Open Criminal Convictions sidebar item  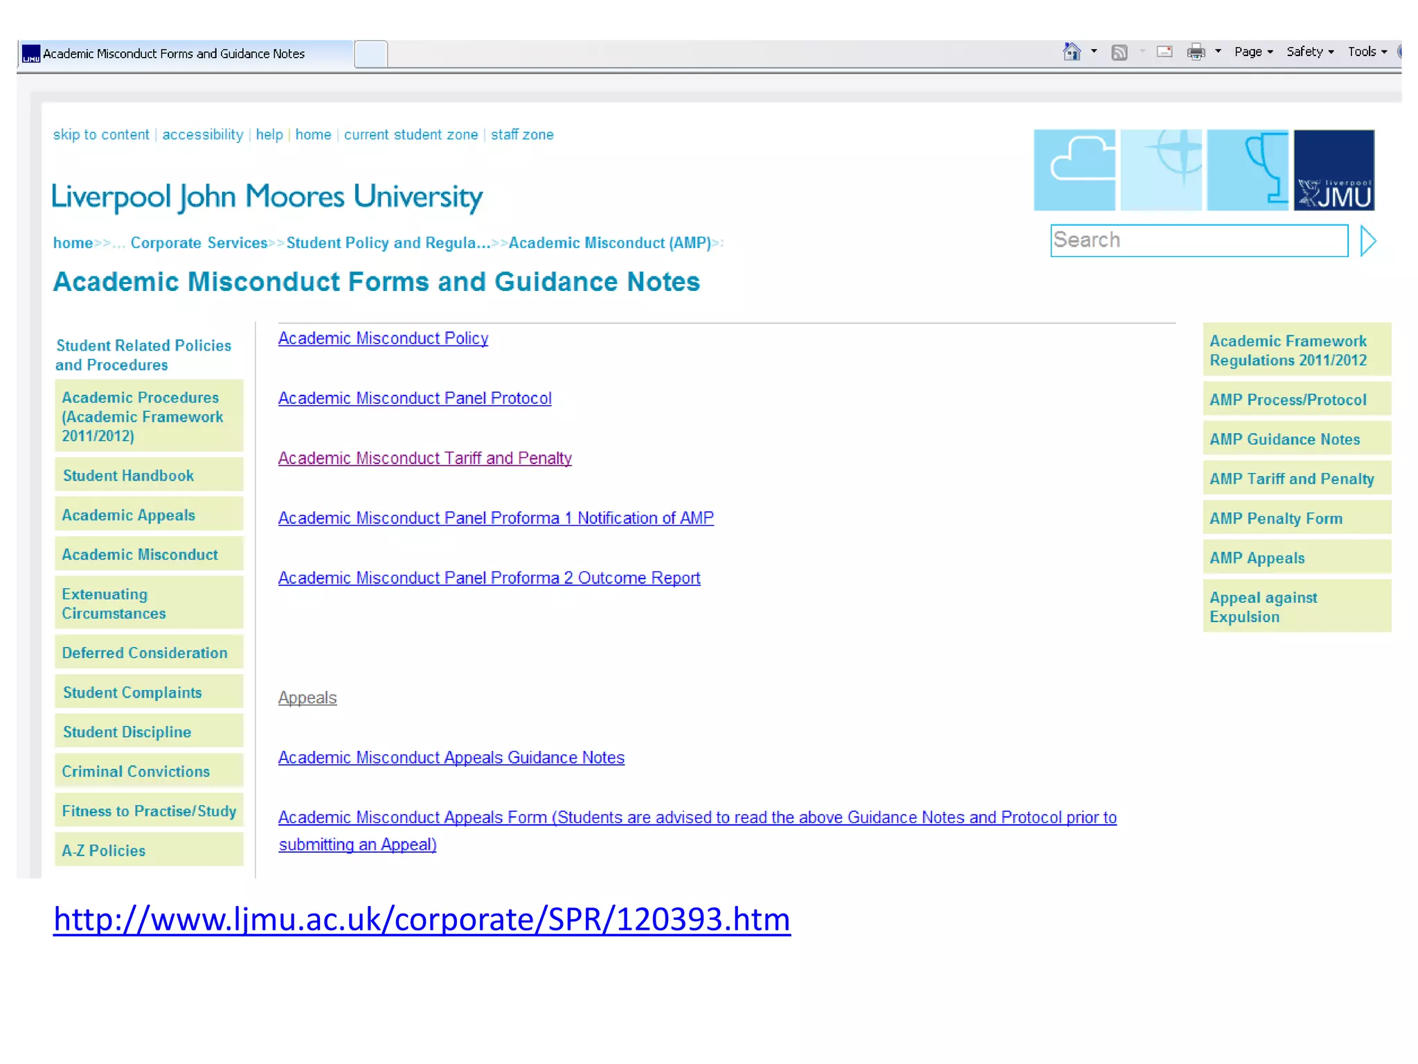point(149,771)
